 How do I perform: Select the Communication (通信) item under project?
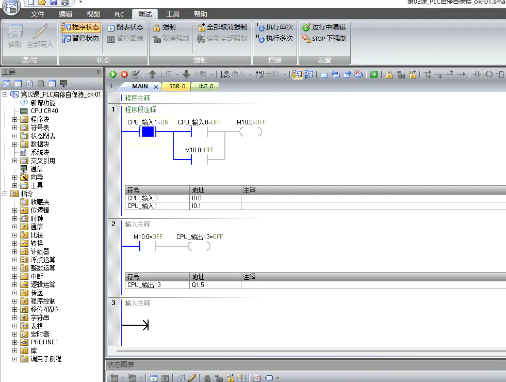pyautogui.click(x=37, y=169)
